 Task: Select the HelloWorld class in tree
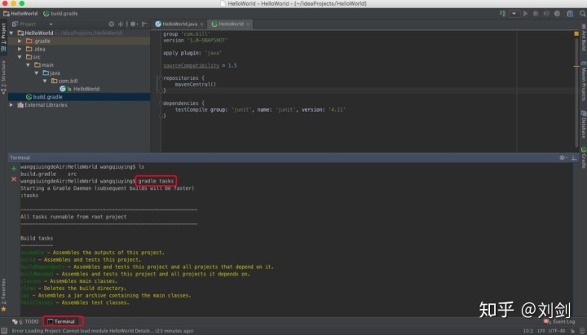[80, 89]
